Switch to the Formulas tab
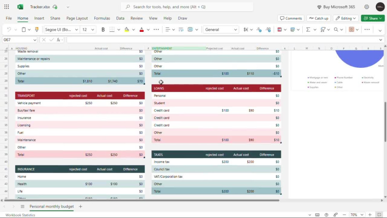The height and width of the screenshot is (218, 387). [x=102, y=18]
